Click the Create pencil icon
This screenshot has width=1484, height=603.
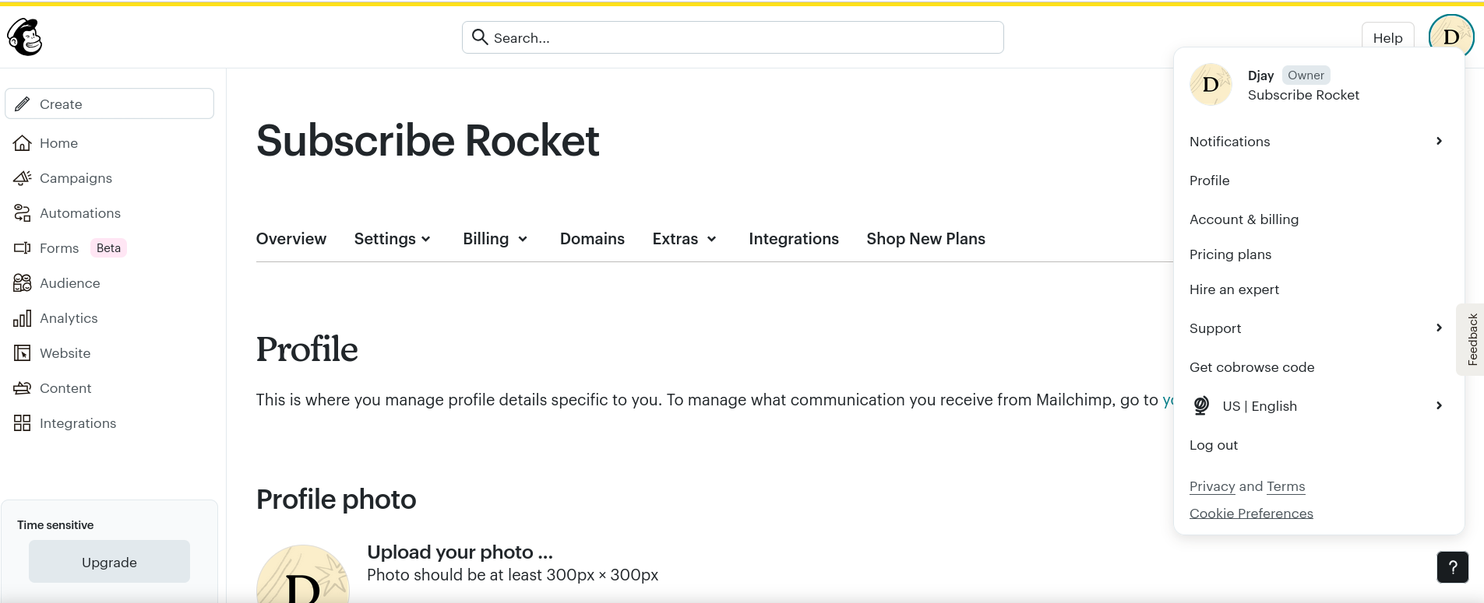coord(23,103)
